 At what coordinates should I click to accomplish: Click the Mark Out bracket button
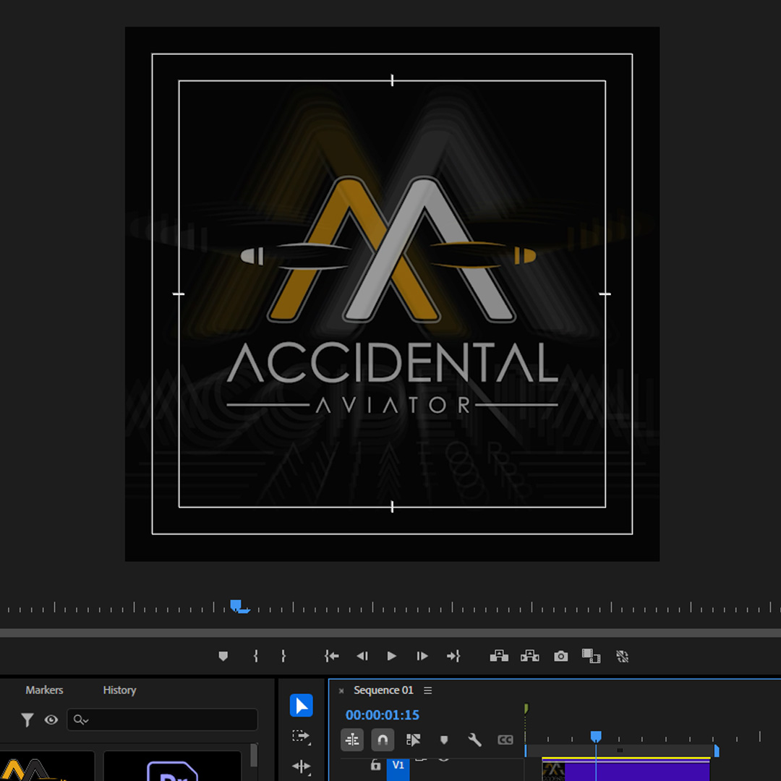click(x=283, y=656)
